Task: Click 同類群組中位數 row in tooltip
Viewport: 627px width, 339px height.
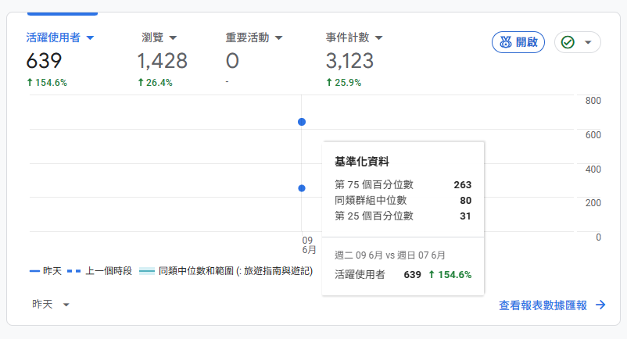Action: (403, 200)
